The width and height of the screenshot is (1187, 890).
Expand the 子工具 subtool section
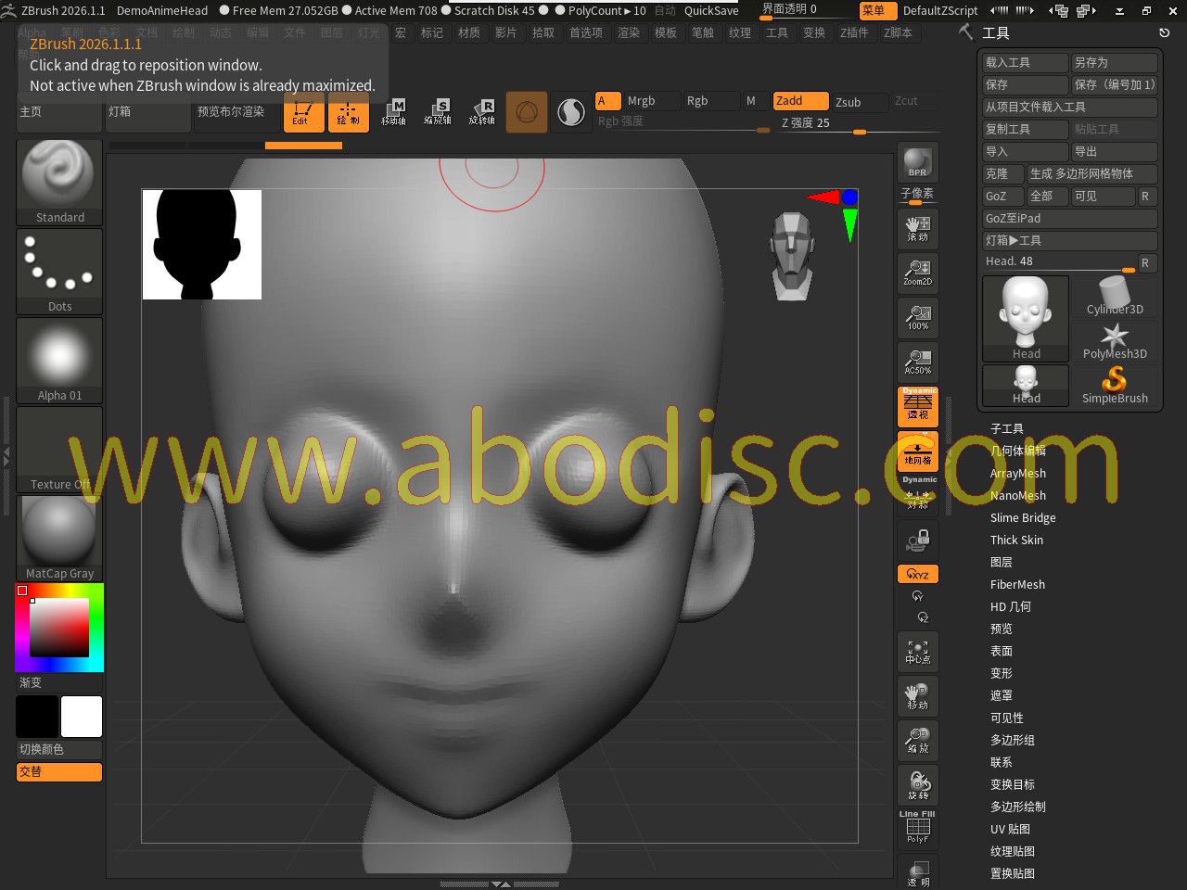click(1006, 428)
